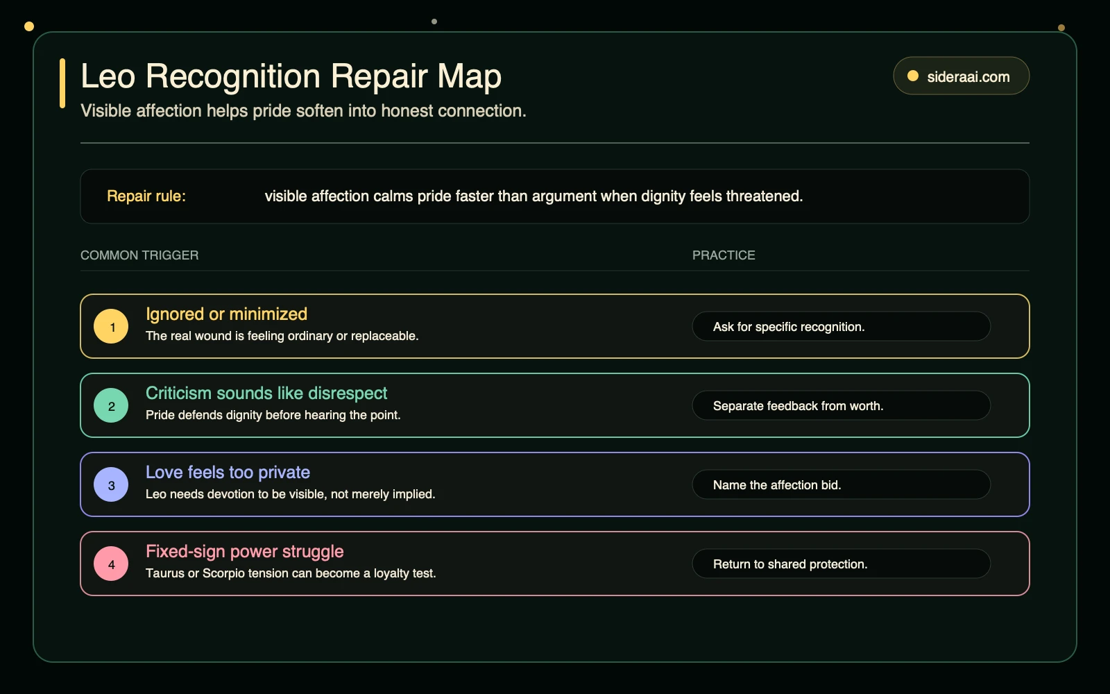The height and width of the screenshot is (694, 1110).
Task: Click the 'Name the affection bid.' pill
Action: tap(841, 484)
